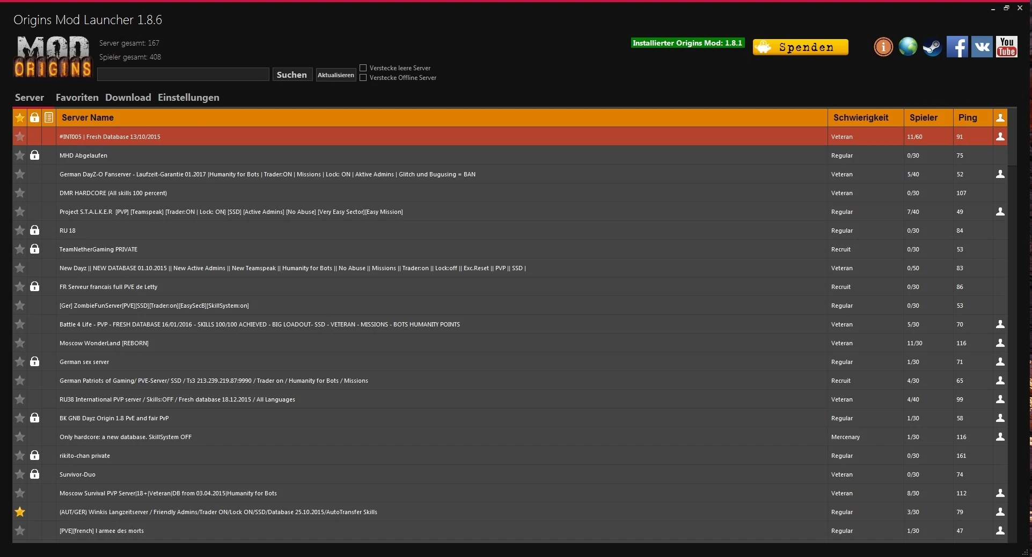Sort by Server Name column
This screenshot has width=1032, height=557.
pyautogui.click(x=441, y=117)
